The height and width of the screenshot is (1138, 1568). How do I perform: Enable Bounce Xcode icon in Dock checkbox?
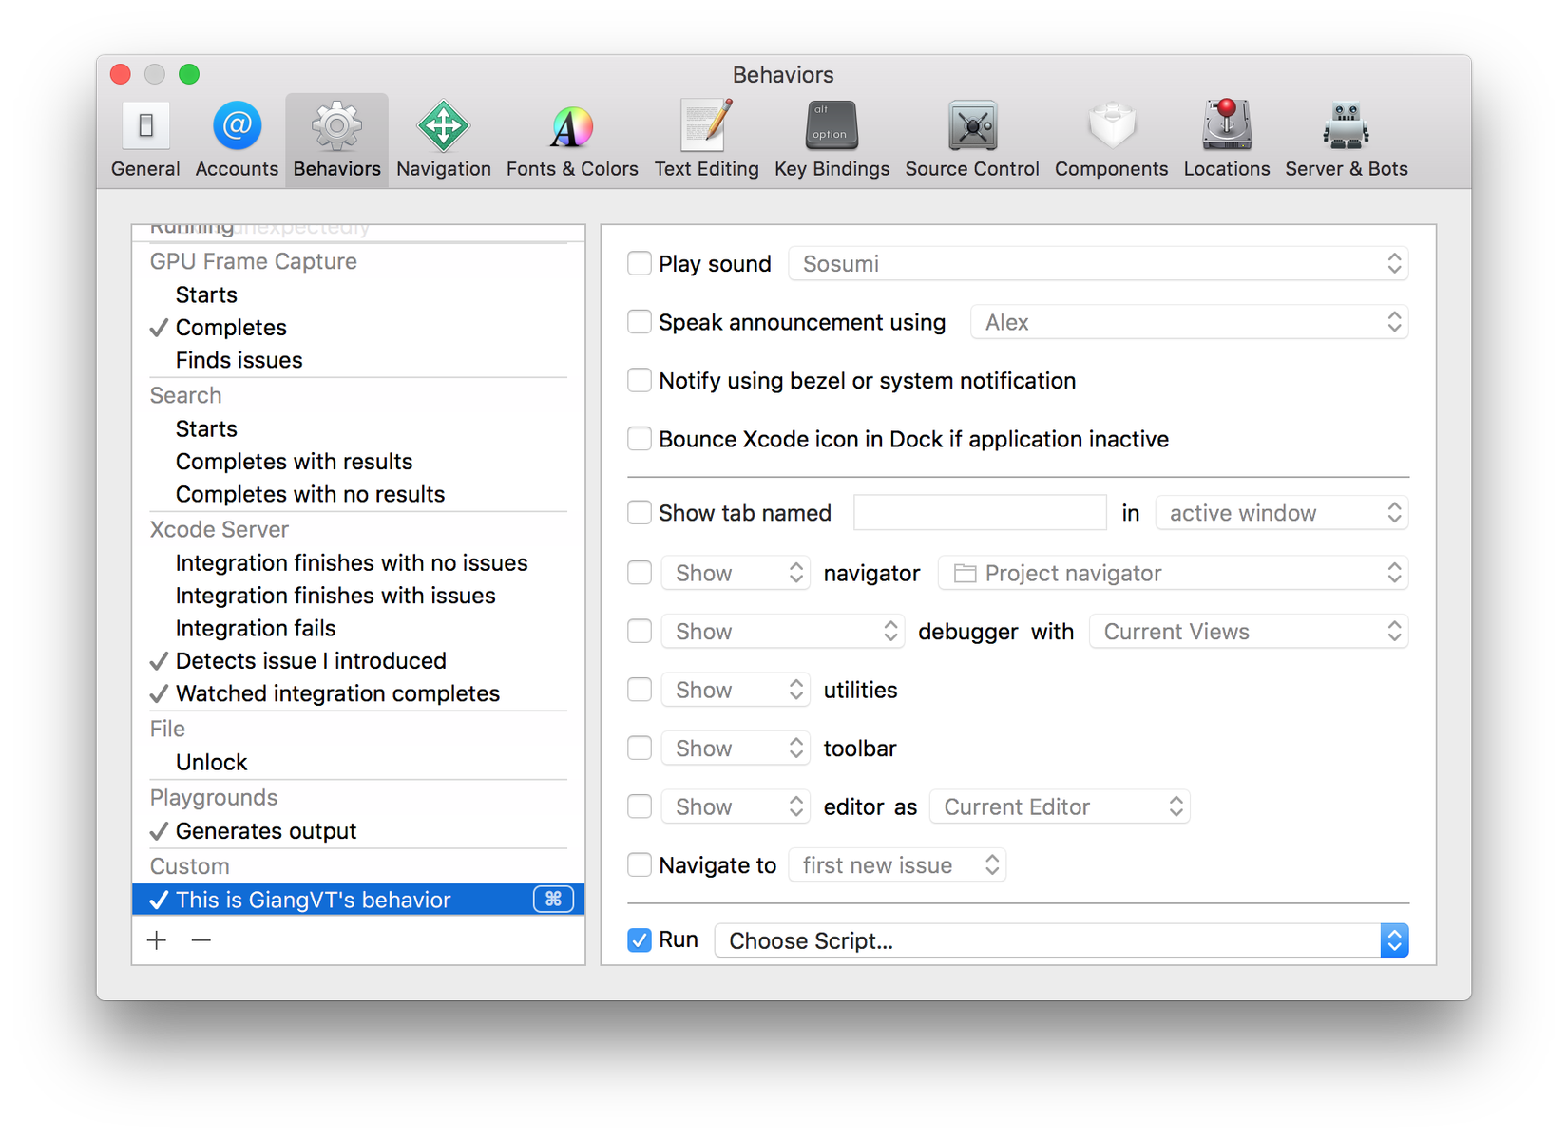point(640,439)
